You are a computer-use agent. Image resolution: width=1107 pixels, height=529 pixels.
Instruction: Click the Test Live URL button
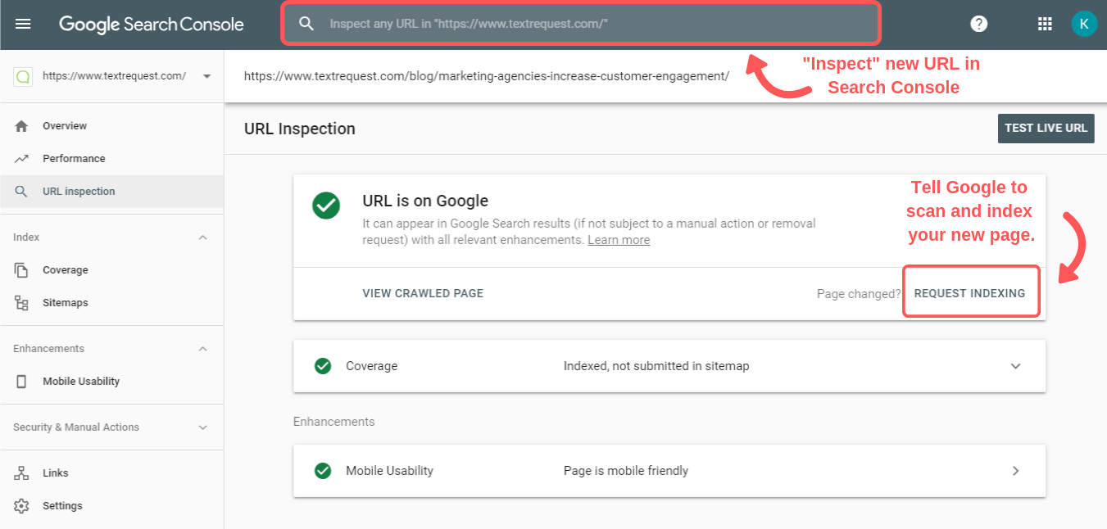click(x=1046, y=129)
